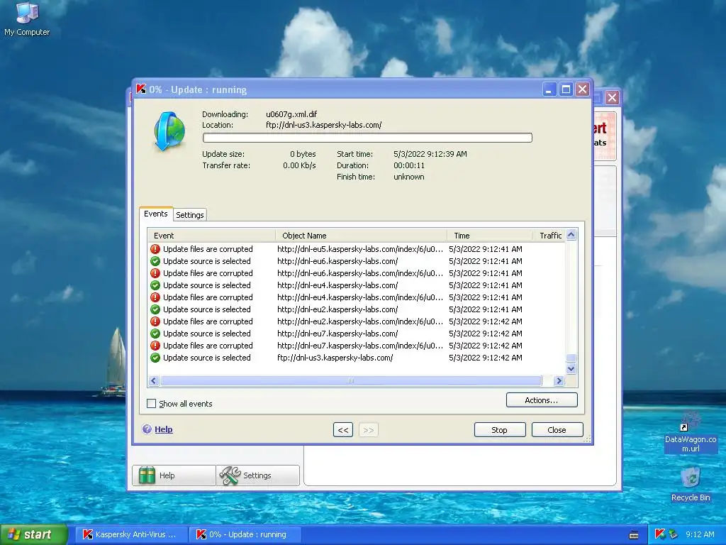Switch to the Settings tab

point(190,215)
